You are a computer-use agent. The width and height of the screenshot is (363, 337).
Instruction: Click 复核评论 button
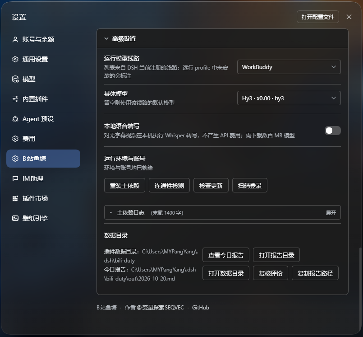click(x=271, y=273)
